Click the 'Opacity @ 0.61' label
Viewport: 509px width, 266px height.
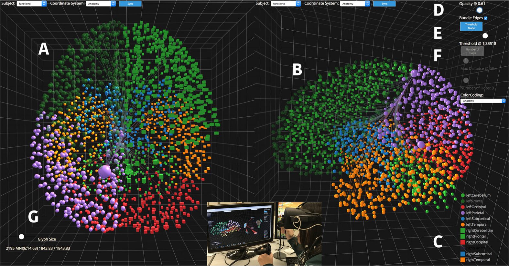click(x=472, y=4)
